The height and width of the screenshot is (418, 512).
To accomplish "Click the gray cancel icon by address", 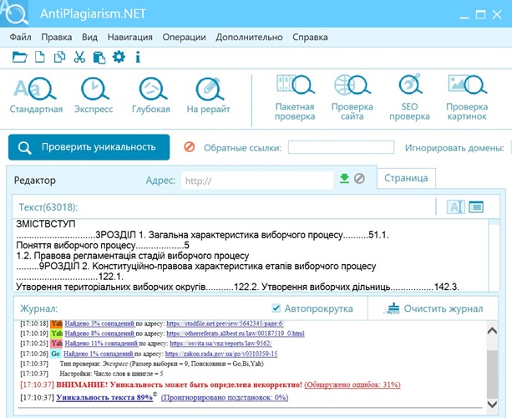I will [359, 178].
